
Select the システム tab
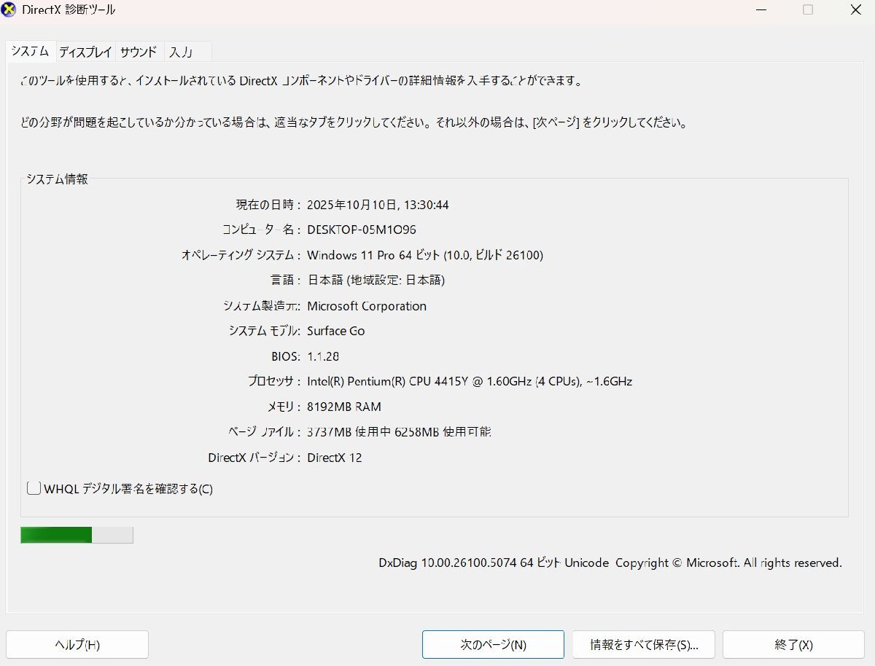[30, 52]
